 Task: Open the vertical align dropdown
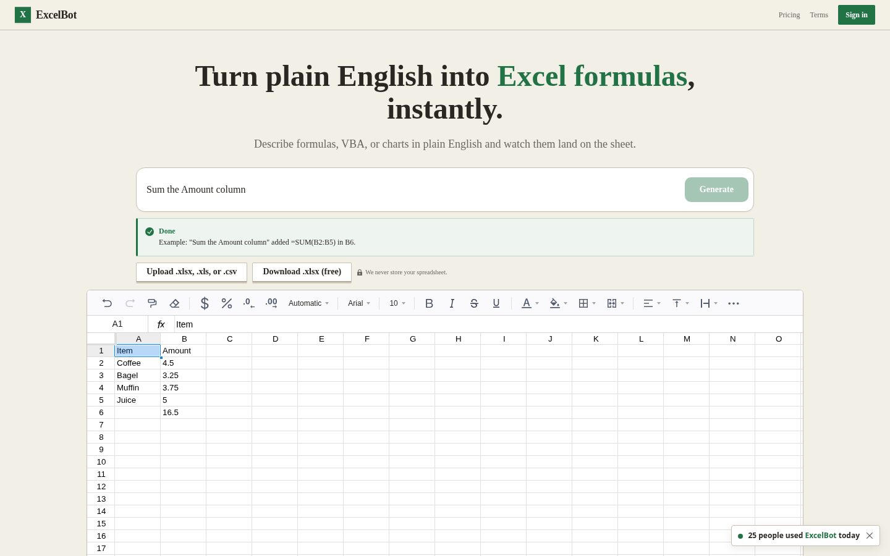[680, 303]
